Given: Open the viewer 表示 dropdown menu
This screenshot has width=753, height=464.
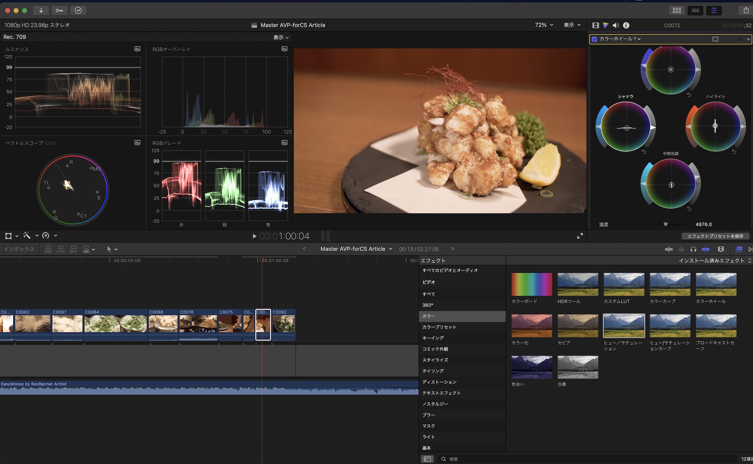Looking at the screenshot, I should pos(572,25).
